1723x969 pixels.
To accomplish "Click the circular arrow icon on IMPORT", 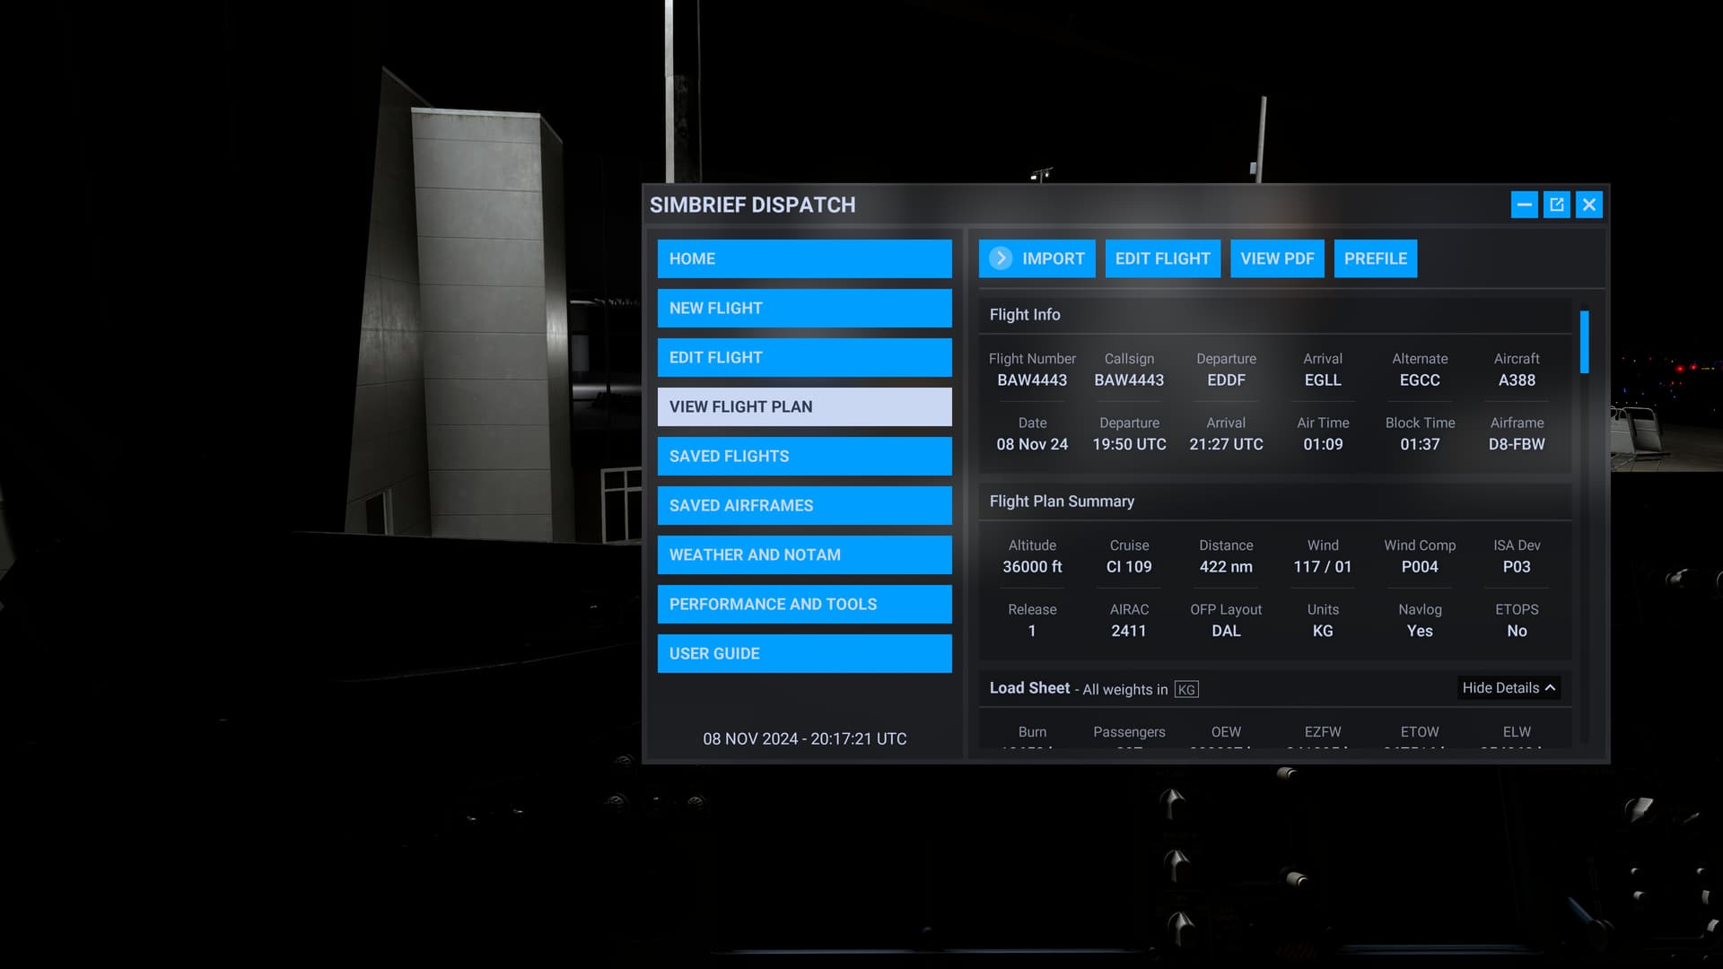I will click(x=999, y=258).
